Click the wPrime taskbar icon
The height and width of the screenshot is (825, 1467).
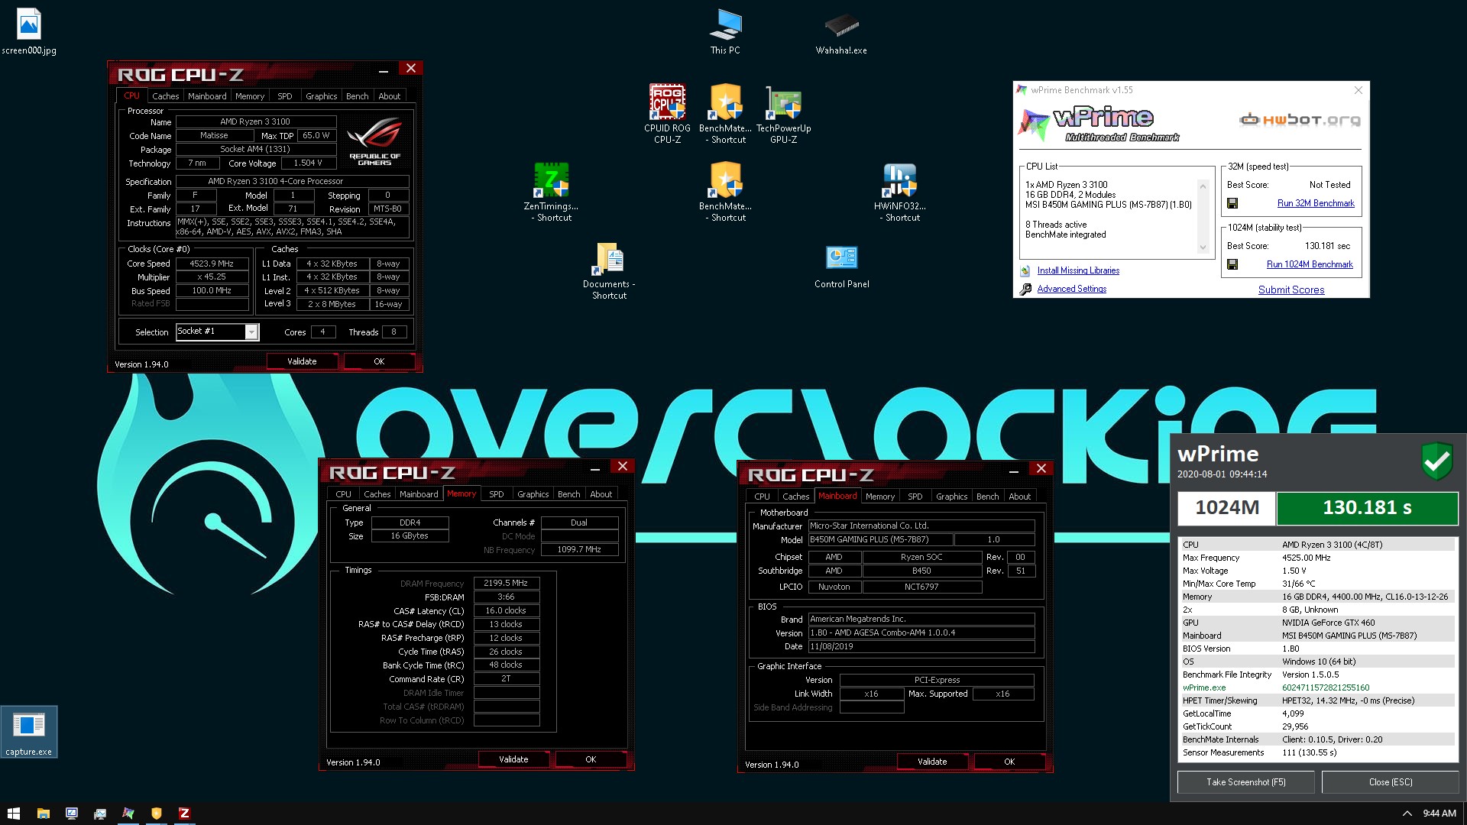[128, 814]
